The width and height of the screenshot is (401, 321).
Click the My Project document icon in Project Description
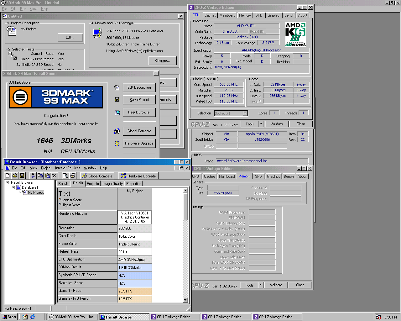[11, 30]
